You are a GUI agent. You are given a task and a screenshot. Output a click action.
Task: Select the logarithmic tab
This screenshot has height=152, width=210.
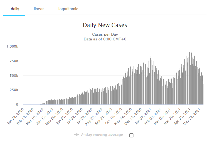click(x=68, y=9)
